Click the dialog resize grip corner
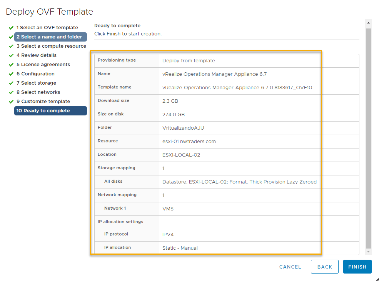Screen dimensions: 379x282 (x=377, y=280)
